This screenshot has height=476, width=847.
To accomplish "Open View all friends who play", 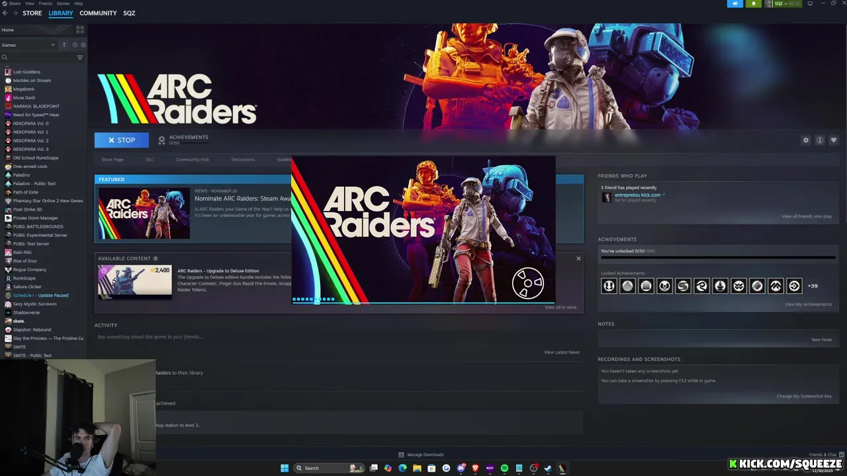I will pyautogui.click(x=807, y=216).
